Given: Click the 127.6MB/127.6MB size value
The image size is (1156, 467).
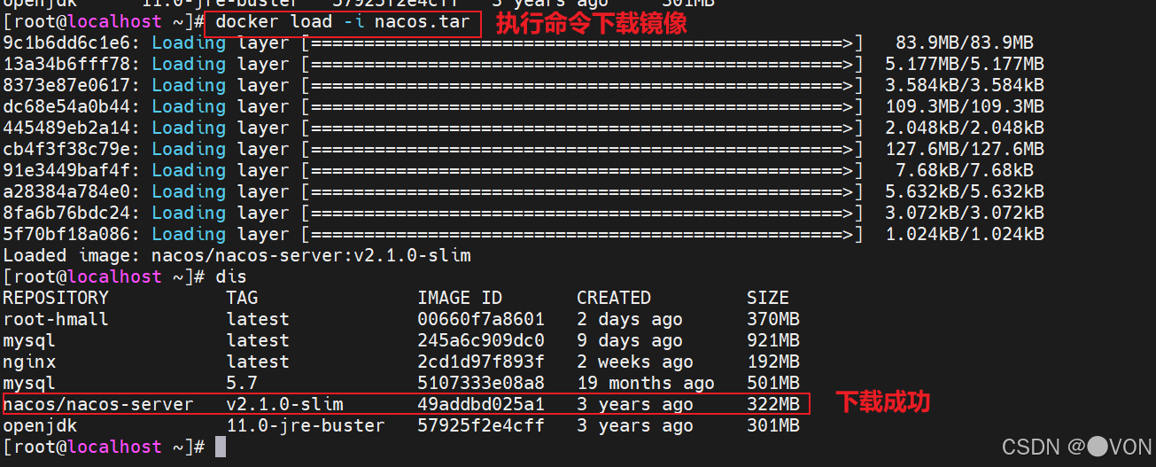Looking at the screenshot, I should (965, 149).
